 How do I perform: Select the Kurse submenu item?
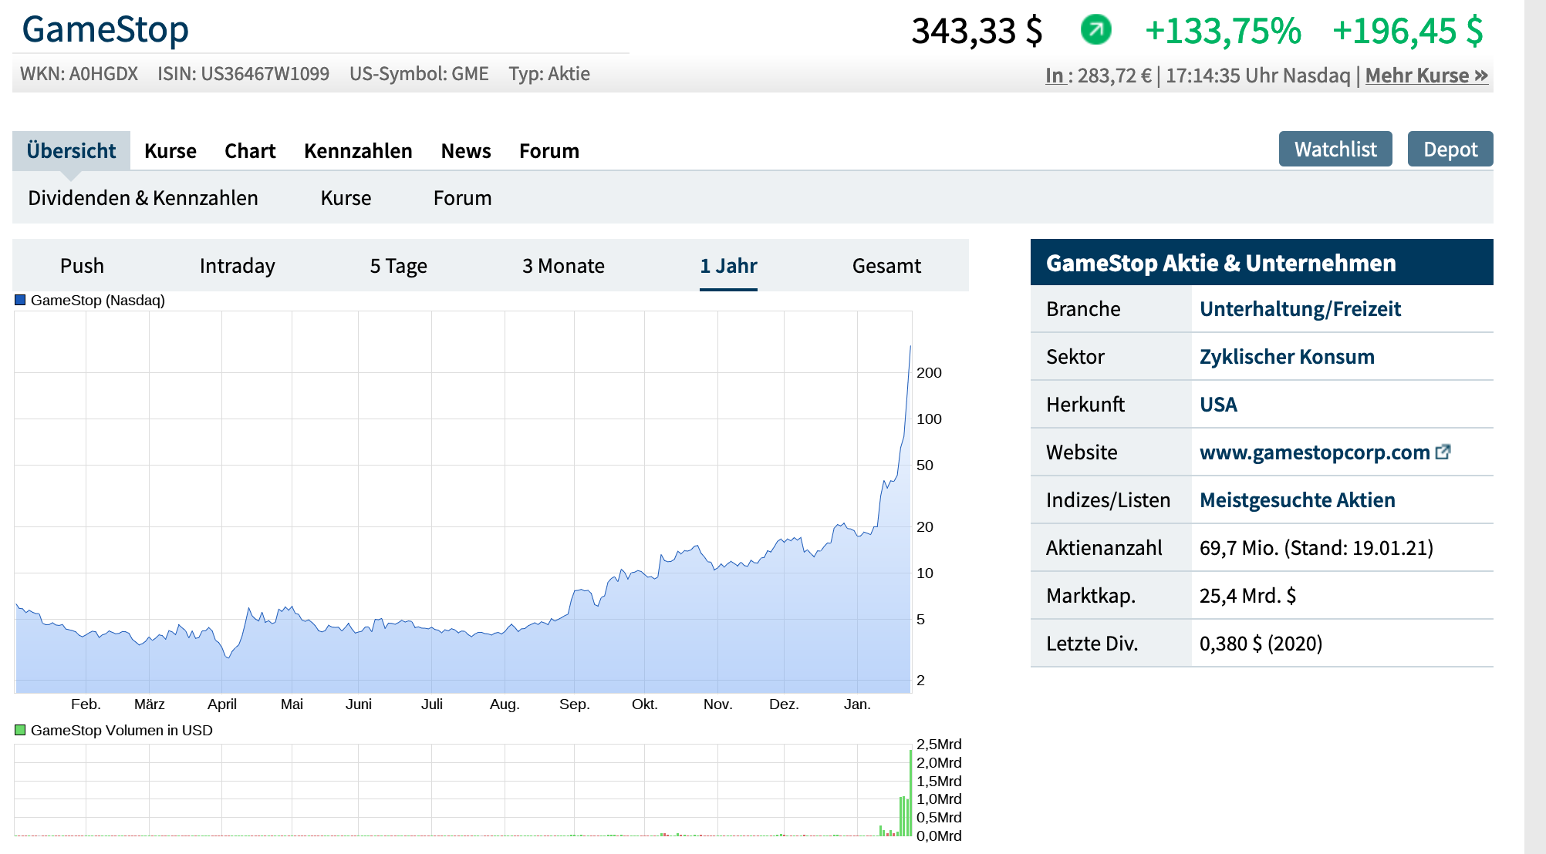(x=346, y=198)
